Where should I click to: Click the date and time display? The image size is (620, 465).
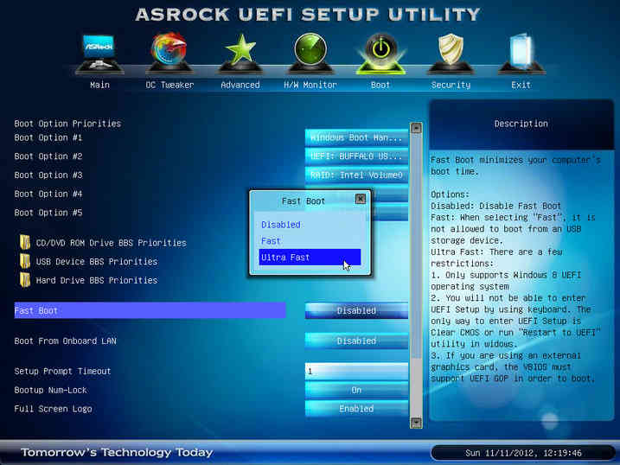[523, 453]
